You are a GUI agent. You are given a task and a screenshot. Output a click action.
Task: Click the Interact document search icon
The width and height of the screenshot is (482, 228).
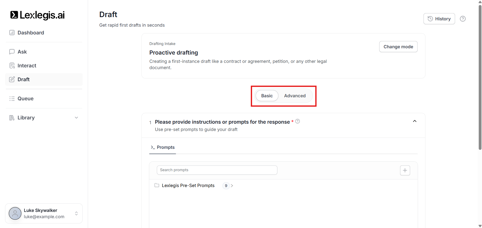[x=12, y=66]
